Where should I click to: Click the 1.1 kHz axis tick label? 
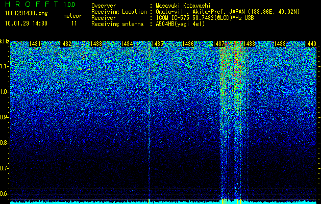click(4, 66)
